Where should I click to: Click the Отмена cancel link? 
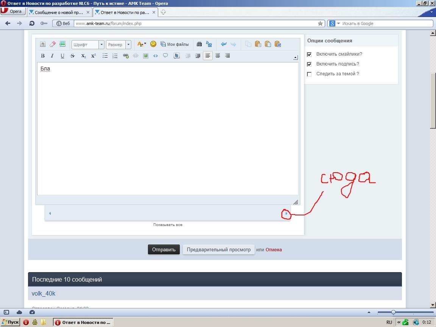[274, 250]
